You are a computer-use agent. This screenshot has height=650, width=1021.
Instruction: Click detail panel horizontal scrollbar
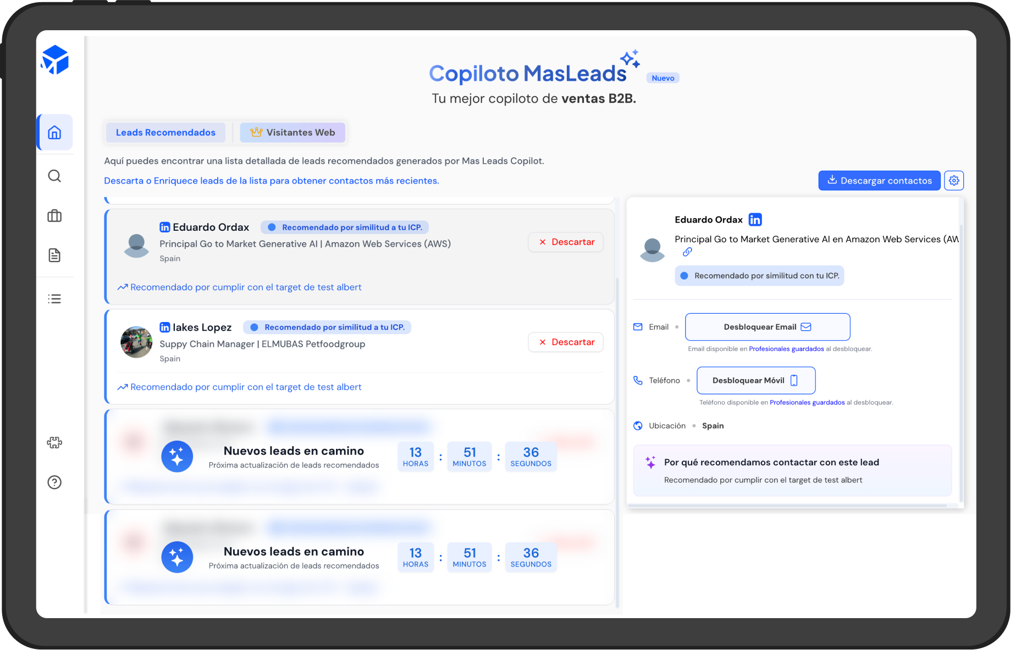point(787,505)
